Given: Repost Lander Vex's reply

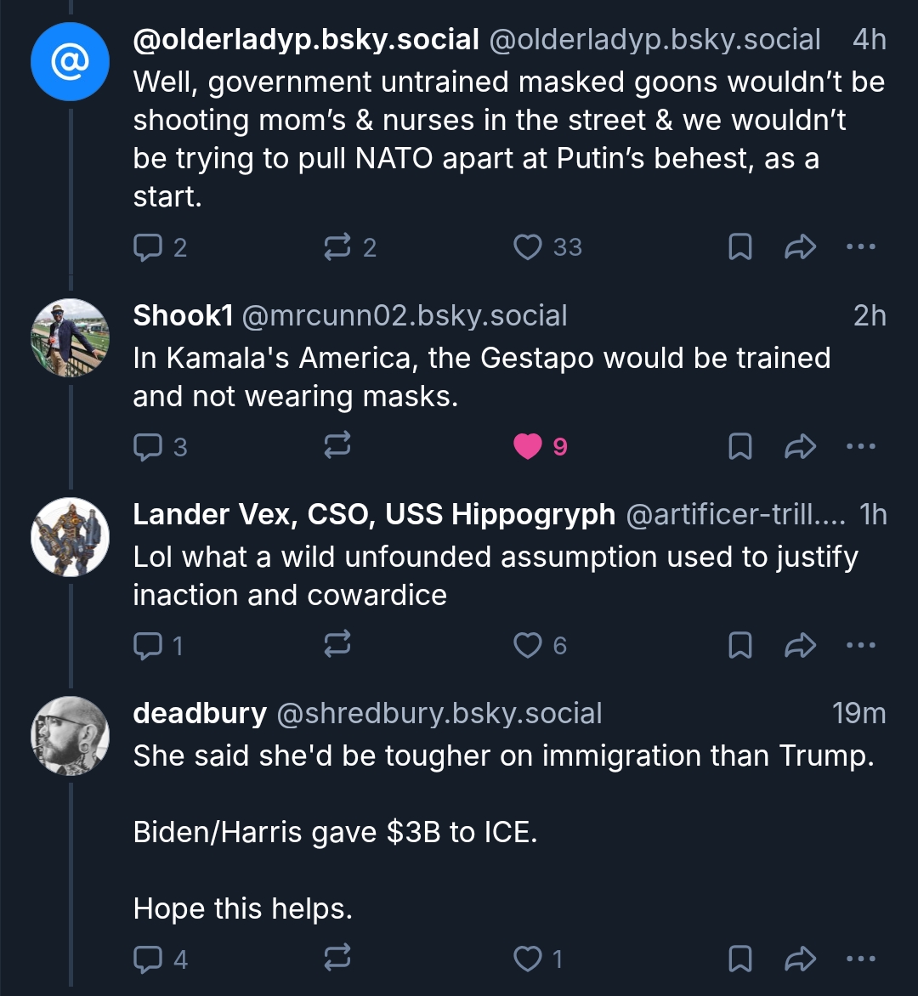Looking at the screenshot, I should (338, 646).
